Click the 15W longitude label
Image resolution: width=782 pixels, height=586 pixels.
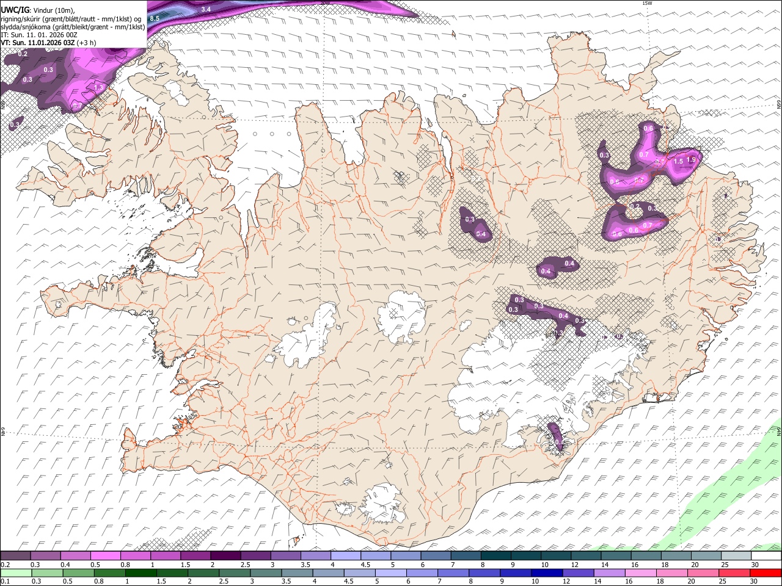coord(648,3)
